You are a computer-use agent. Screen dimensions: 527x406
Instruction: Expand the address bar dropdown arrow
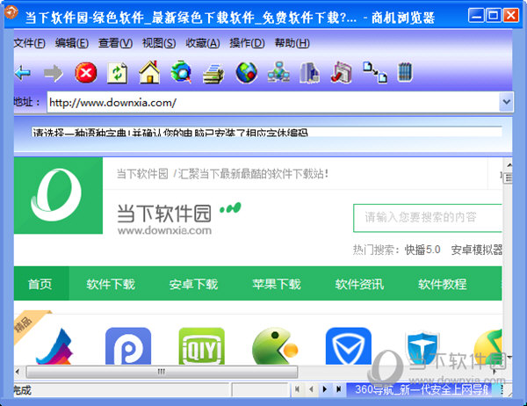pyautogui.click(x=506, y=102)
